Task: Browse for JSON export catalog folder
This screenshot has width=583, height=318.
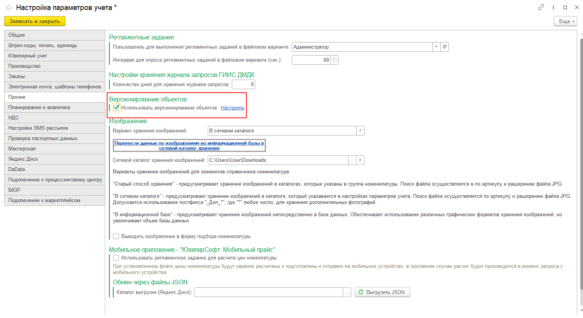Action: 347,292
